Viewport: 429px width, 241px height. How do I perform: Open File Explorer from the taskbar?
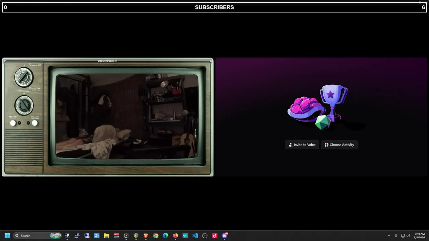[107, 236]
